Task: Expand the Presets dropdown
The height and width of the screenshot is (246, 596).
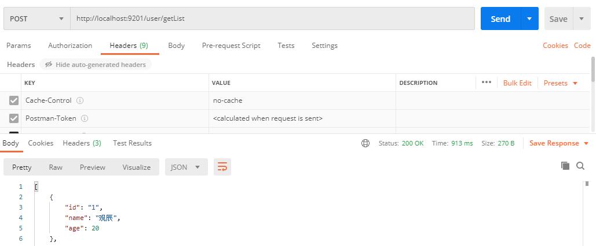Action: point(561,83)
